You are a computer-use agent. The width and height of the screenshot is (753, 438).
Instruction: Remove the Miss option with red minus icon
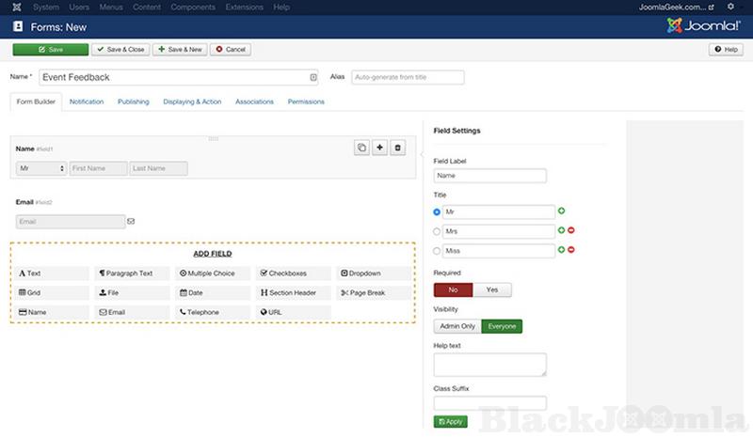(x=571, y=250)
